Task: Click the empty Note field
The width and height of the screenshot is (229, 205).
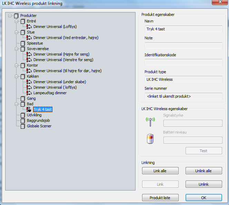Action: (183, 46)
